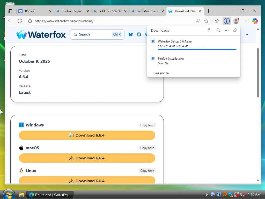
Task: Launch the Copilot sidebar icon
Action: tap(255, 21)
